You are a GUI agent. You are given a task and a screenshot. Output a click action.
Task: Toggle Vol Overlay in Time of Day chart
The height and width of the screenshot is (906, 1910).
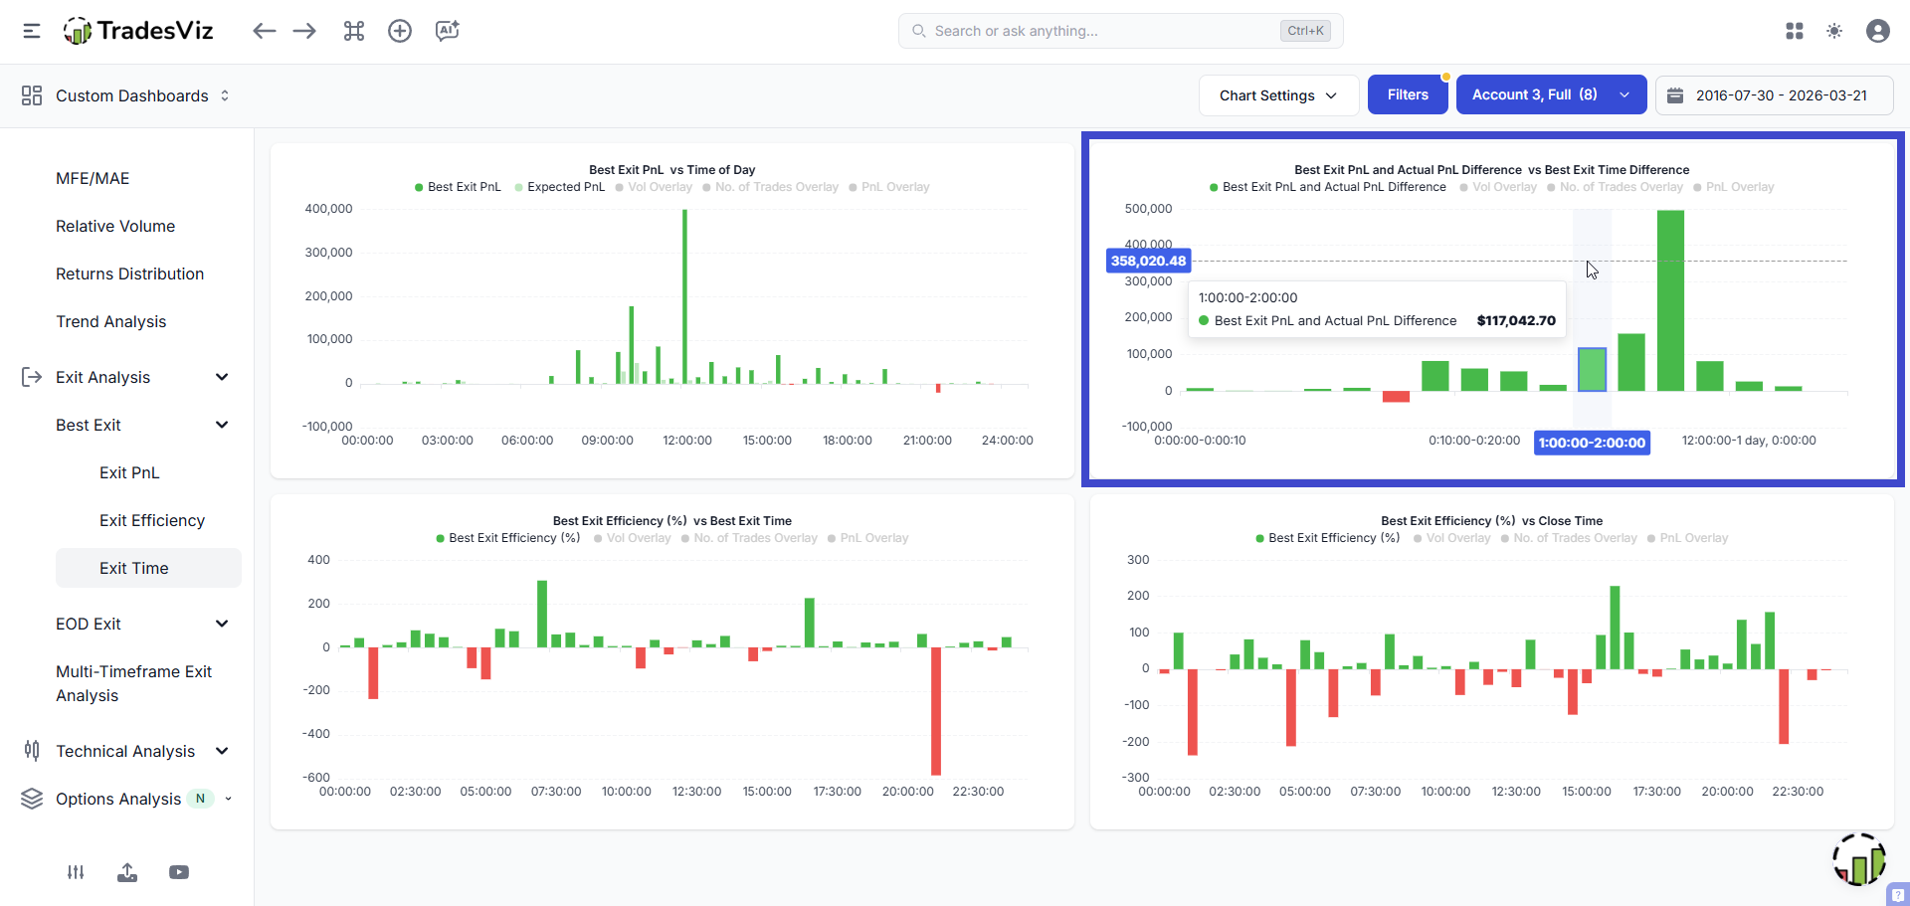click(x=654, y=187)
